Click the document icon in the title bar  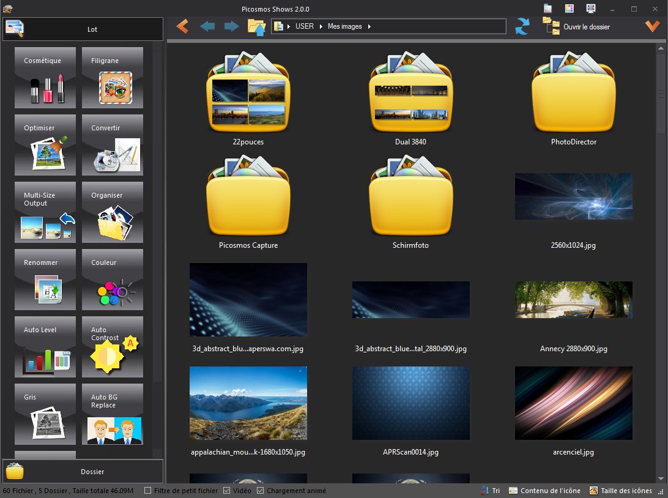548,9
